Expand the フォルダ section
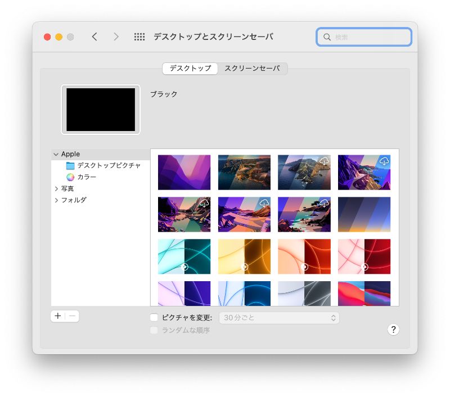This screenshot has height=397, width=450. pos(56,200)
